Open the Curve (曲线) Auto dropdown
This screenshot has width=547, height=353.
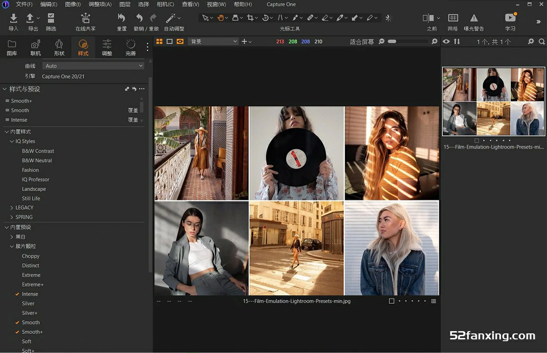click(93, 66)
